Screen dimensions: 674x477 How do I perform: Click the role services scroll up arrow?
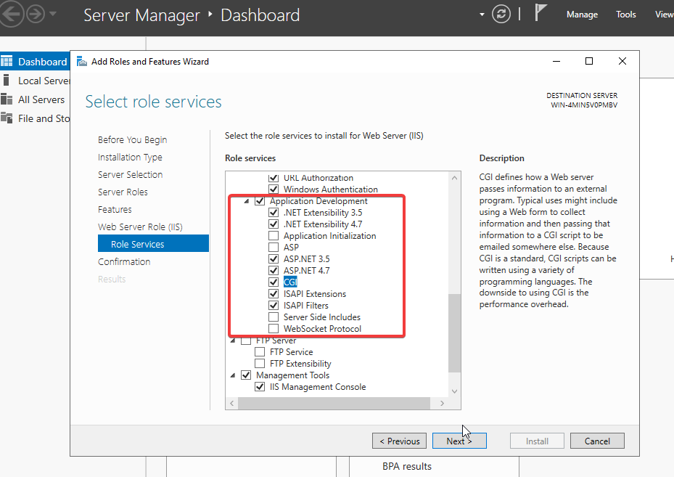[x=454, y=178]
